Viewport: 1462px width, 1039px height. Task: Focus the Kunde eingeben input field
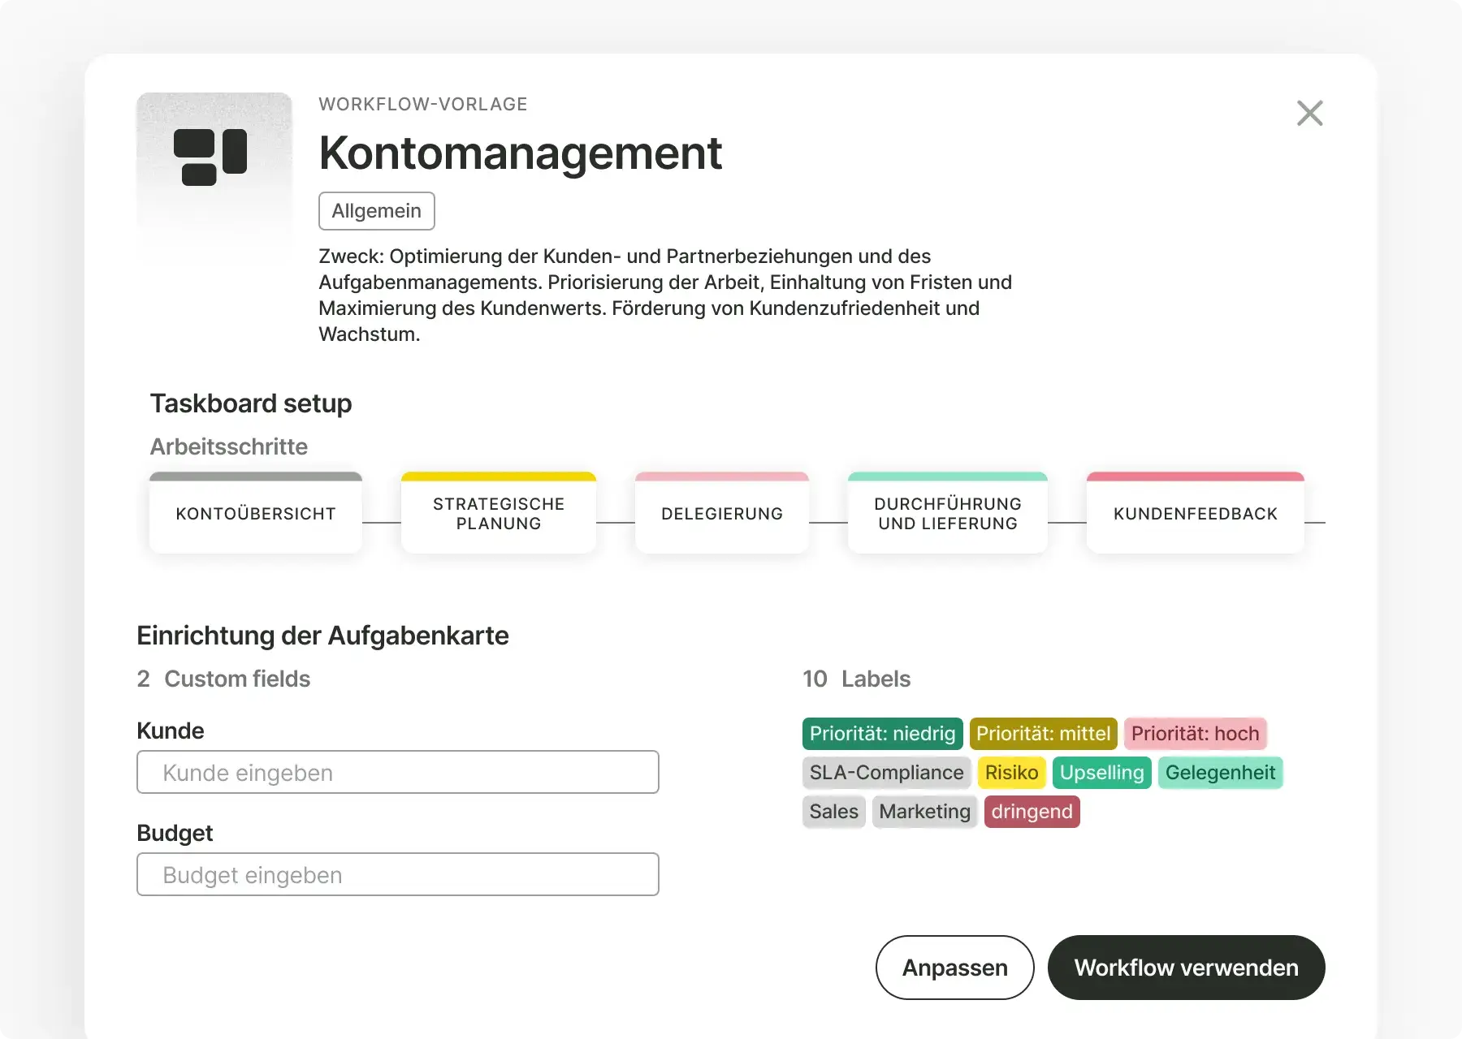[x=397, y=772]
